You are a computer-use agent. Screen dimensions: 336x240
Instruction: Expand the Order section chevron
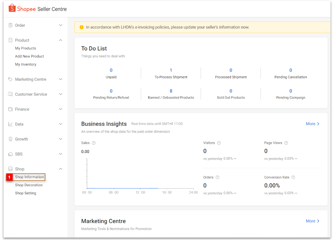click(x=60, y=25)
